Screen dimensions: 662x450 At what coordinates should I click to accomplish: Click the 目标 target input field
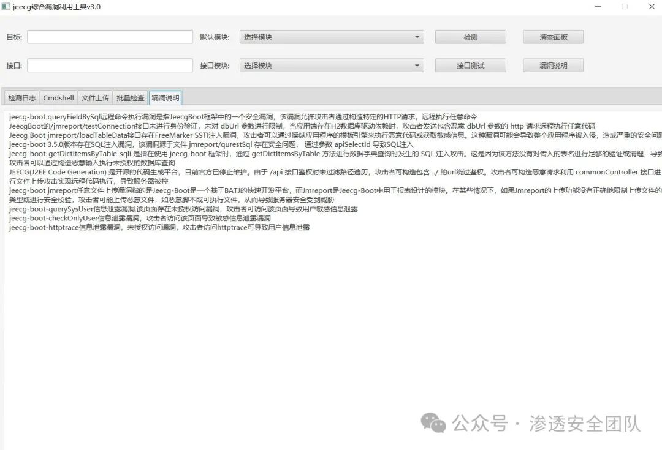coord(110,37)
